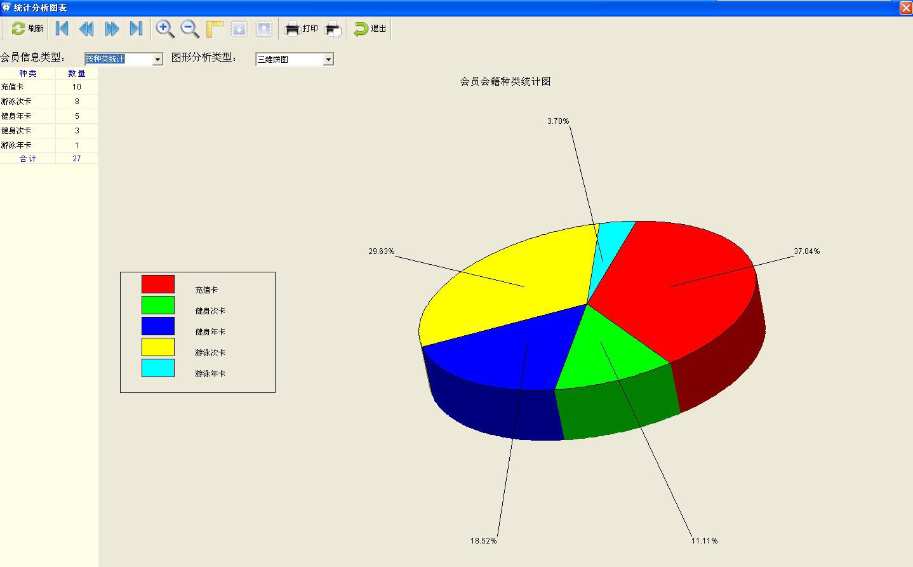Click the 11.11% percentage label

705,541
